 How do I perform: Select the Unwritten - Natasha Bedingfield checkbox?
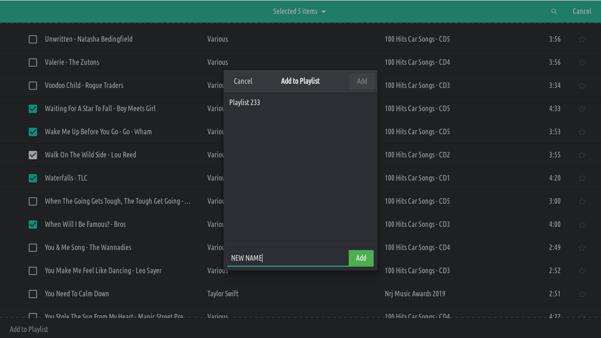click(33, 39)
